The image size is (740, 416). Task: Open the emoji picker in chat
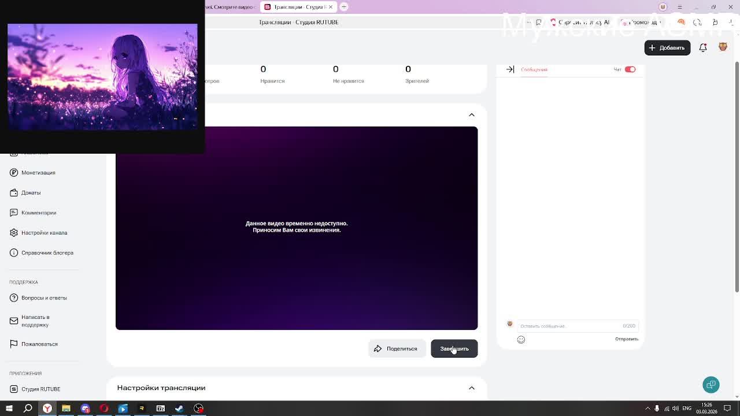click(521, 340)
